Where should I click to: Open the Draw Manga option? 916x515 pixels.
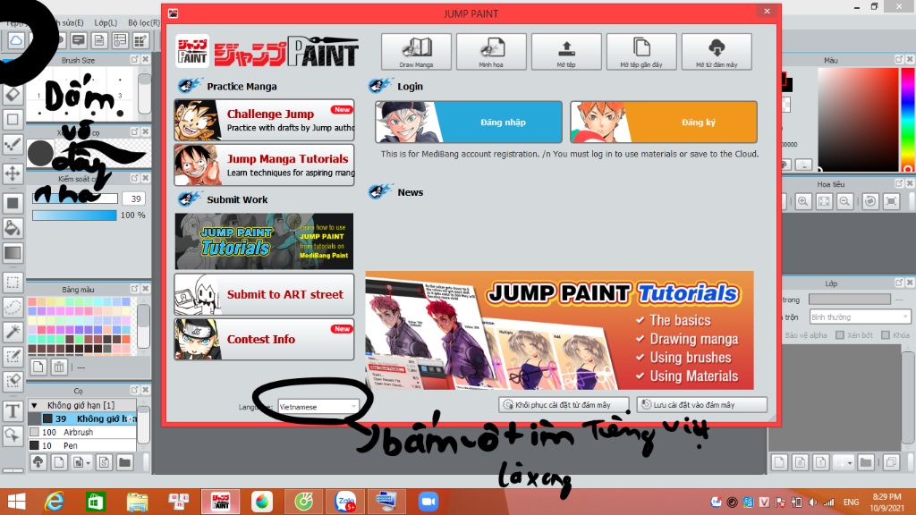416,52
